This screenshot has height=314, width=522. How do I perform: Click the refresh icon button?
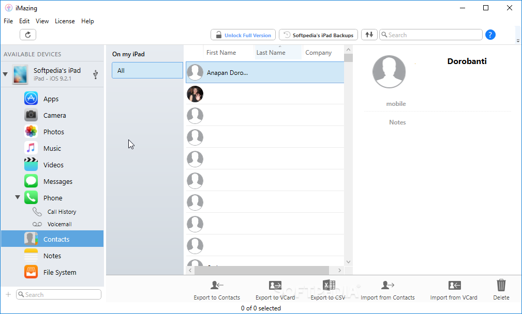tap(28, 35)
